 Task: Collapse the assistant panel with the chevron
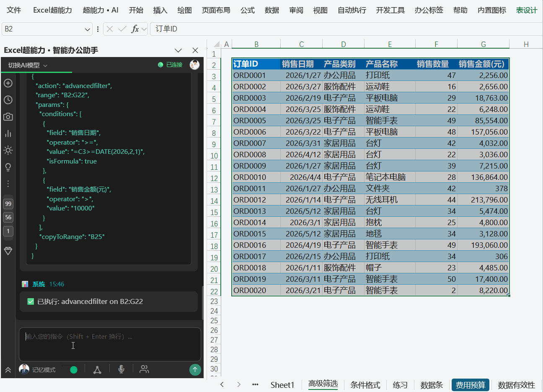178,50
